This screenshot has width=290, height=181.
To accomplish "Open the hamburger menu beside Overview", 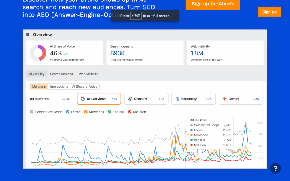I will click(28, 35).
